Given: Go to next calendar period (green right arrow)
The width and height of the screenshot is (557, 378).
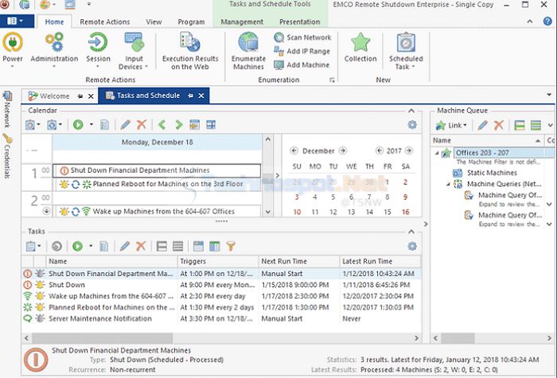Looking at the screenshot, I should click(179, 125).
